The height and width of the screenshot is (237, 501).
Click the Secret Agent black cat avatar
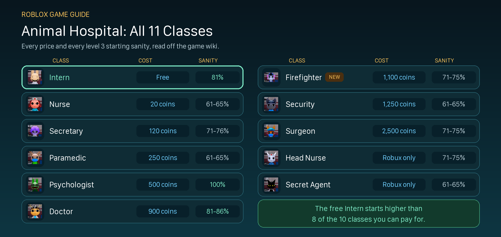[x=271, y=184]
